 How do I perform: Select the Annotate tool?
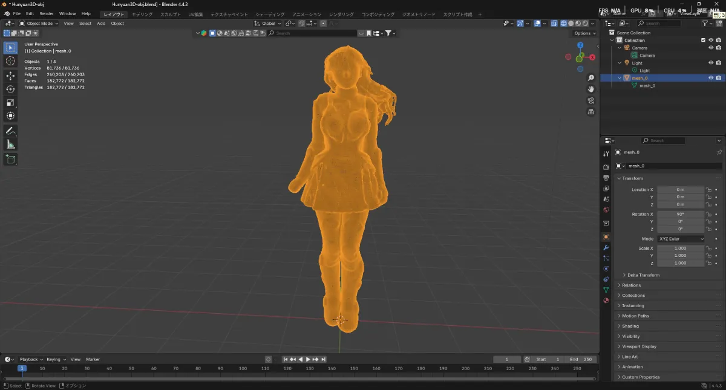point(10,131)
